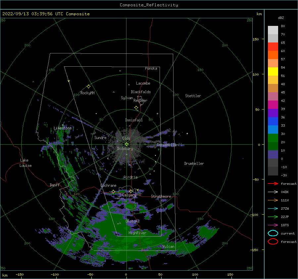Click the Okotoks label
The image size is (298, 279).
click(132, 221)
